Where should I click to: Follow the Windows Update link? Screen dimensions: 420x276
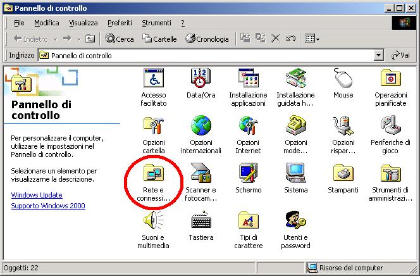point(37,195)
